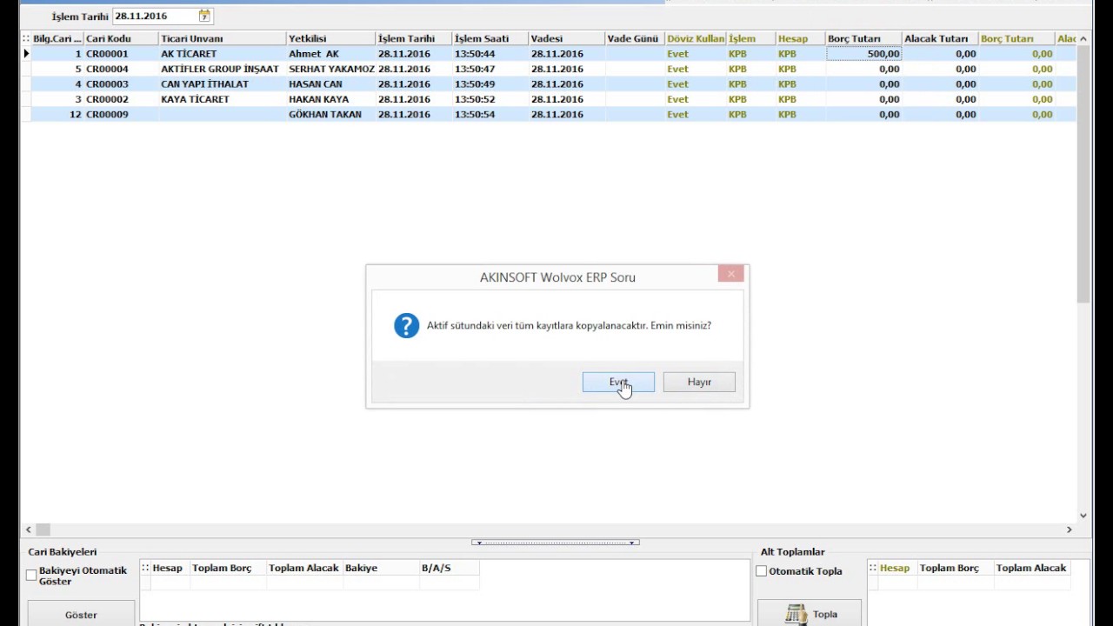Click Hesap header in Cari Bakiyeleri grid
Viewport: 1113px width, 626px height.
tap(170, 568)
